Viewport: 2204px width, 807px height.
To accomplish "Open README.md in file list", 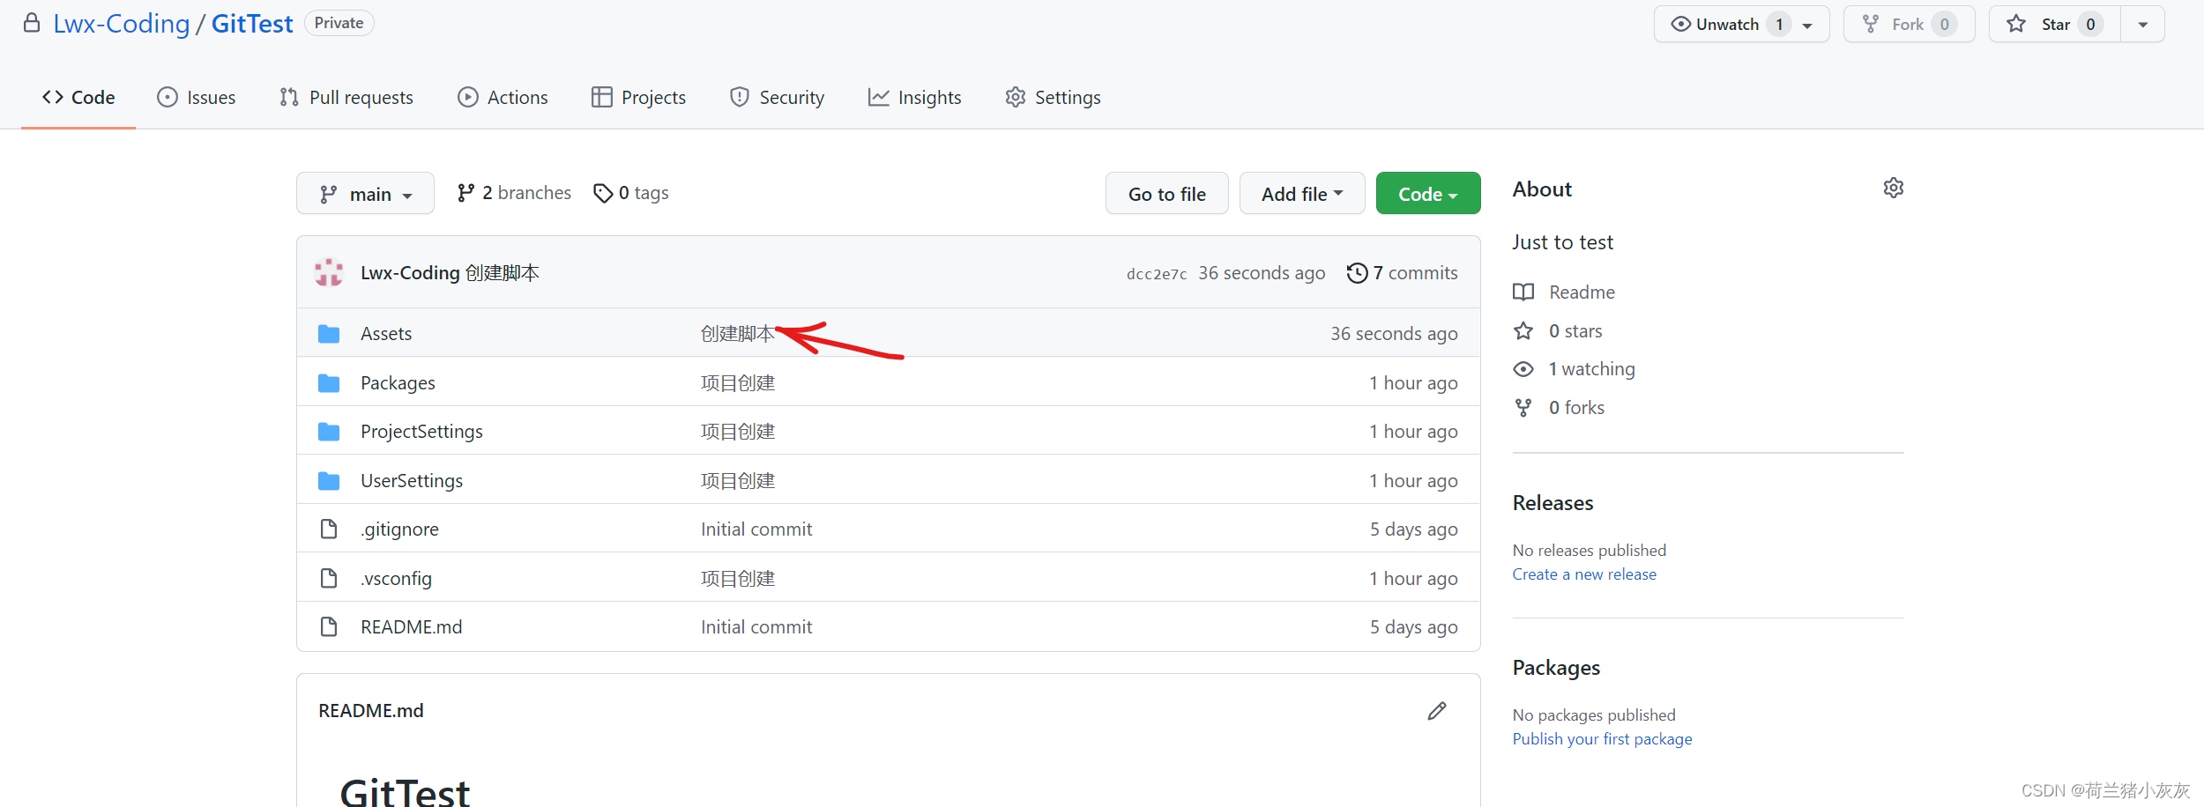I will click(411, 626).
